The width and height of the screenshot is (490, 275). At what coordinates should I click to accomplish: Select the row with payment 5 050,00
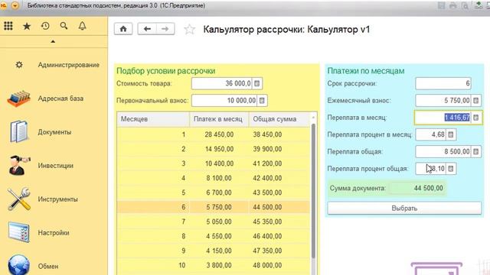[x=214, y=222]
